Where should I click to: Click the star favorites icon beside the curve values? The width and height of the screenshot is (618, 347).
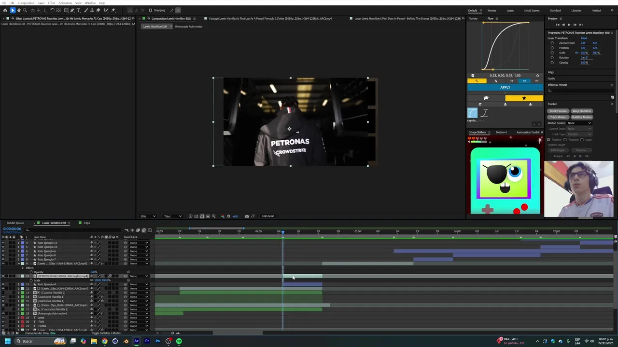tap(537, 75)
